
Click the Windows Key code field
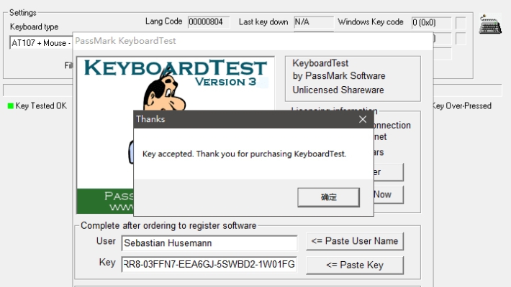[x=430, y=22]
